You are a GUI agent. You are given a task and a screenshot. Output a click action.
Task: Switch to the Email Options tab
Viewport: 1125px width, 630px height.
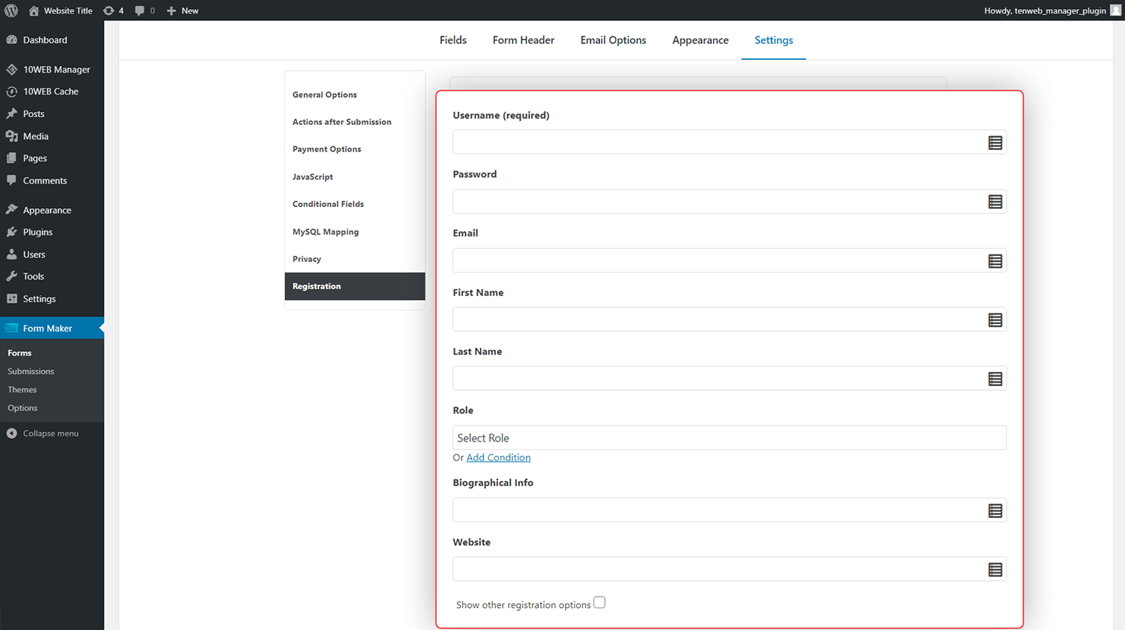(x=613, y=40)
